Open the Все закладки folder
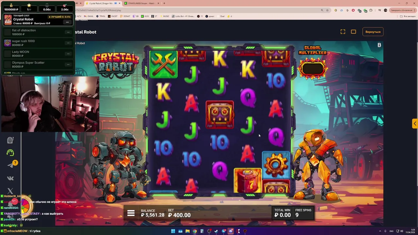Screen dimensions: 418x235 coord(408,16)
